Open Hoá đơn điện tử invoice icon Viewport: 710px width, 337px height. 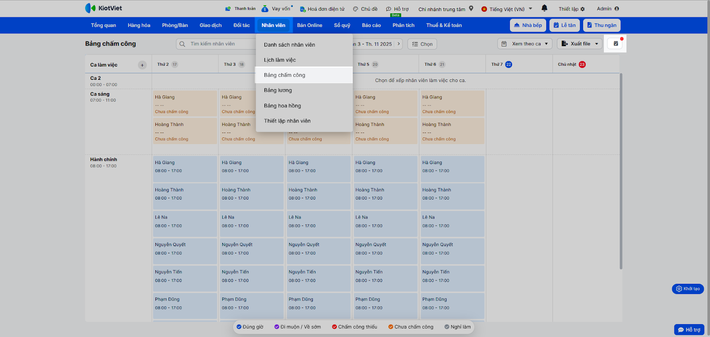tap(303, 9)
